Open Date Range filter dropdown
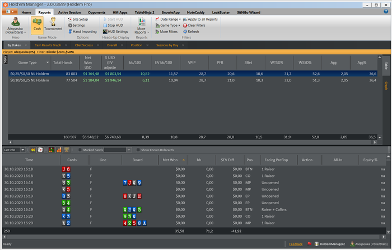 coord(168,19)
